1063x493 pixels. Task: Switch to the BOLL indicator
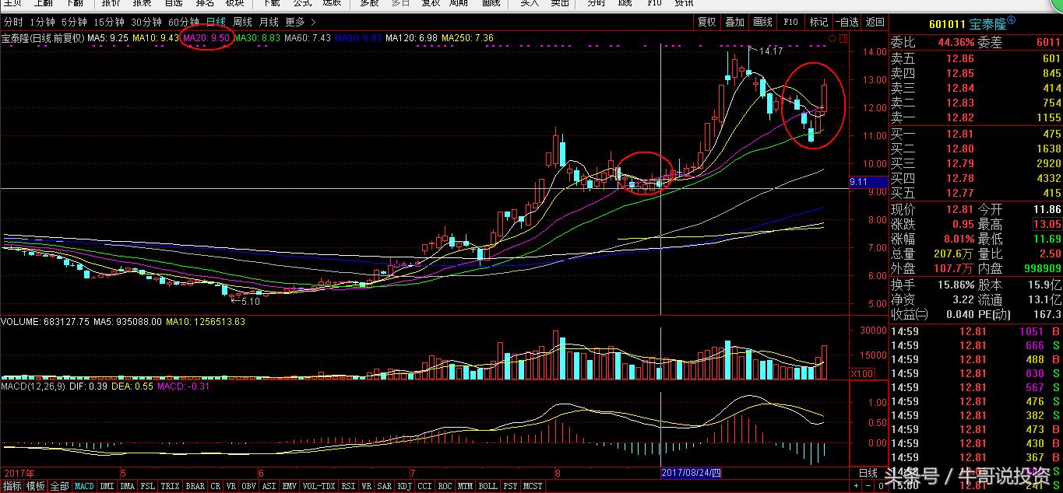pyautogui.click(x=488, y=486)
